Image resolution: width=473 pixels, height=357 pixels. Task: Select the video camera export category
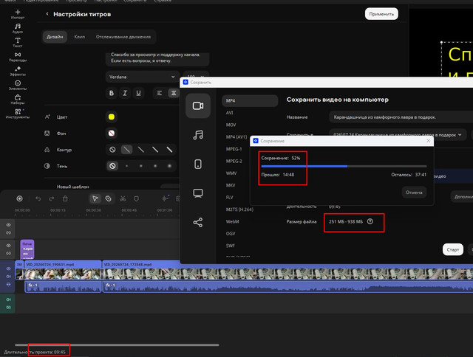tap(198, 105)
